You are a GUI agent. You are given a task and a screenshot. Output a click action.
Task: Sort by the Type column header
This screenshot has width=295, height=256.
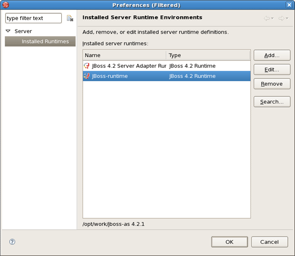[x=208, y=55]
